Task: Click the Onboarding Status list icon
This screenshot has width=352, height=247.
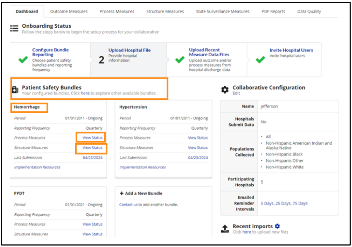Action: 14,28
